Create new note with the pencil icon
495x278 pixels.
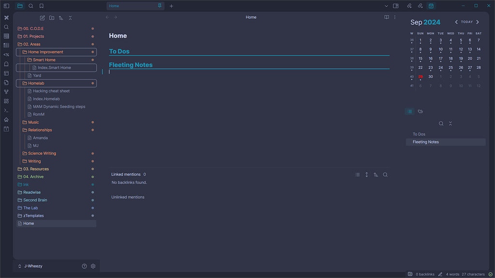(43, 17)
